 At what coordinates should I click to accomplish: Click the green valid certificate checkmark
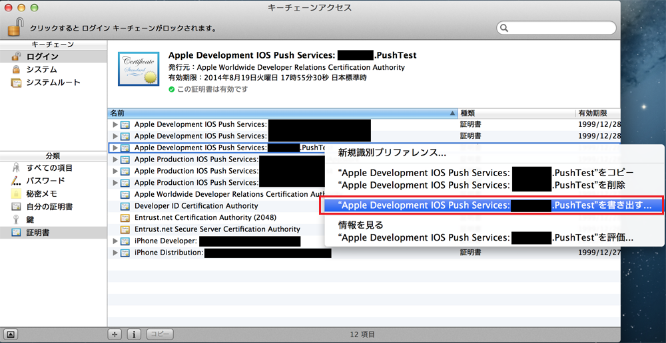pyautogui.click(x=172, y=90)
